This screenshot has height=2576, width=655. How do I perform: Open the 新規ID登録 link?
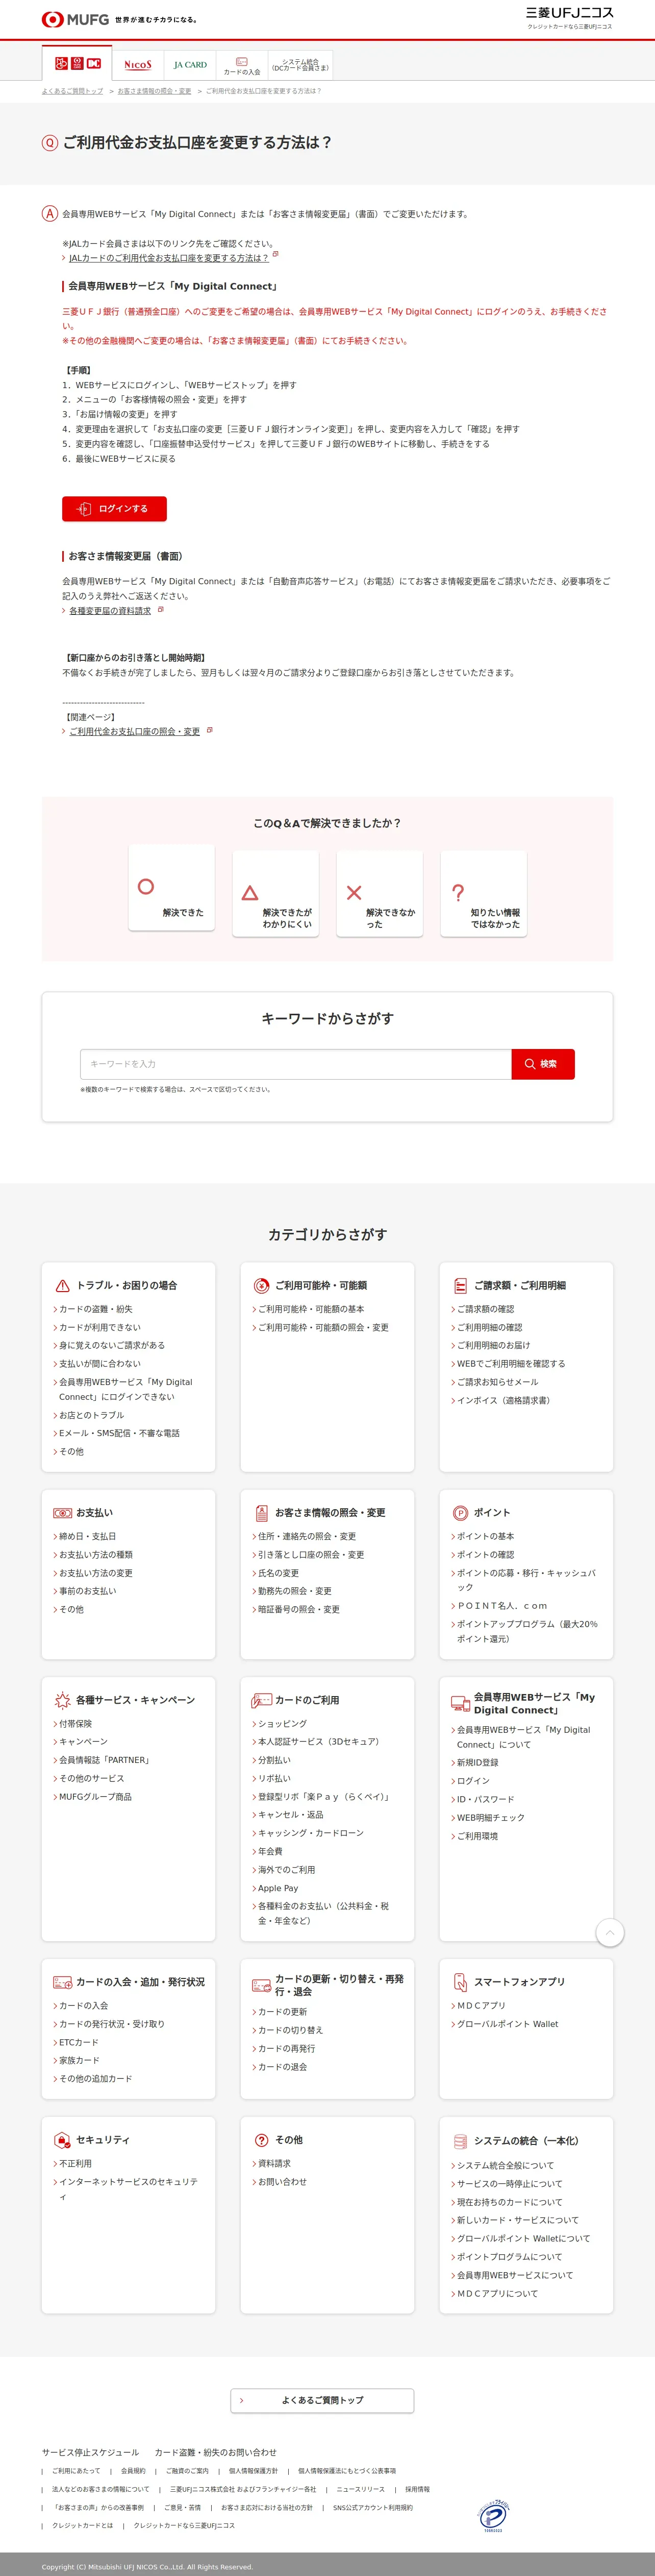pos(477,1763)
